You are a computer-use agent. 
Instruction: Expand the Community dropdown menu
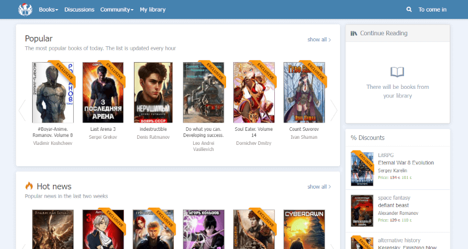[117, 10]
